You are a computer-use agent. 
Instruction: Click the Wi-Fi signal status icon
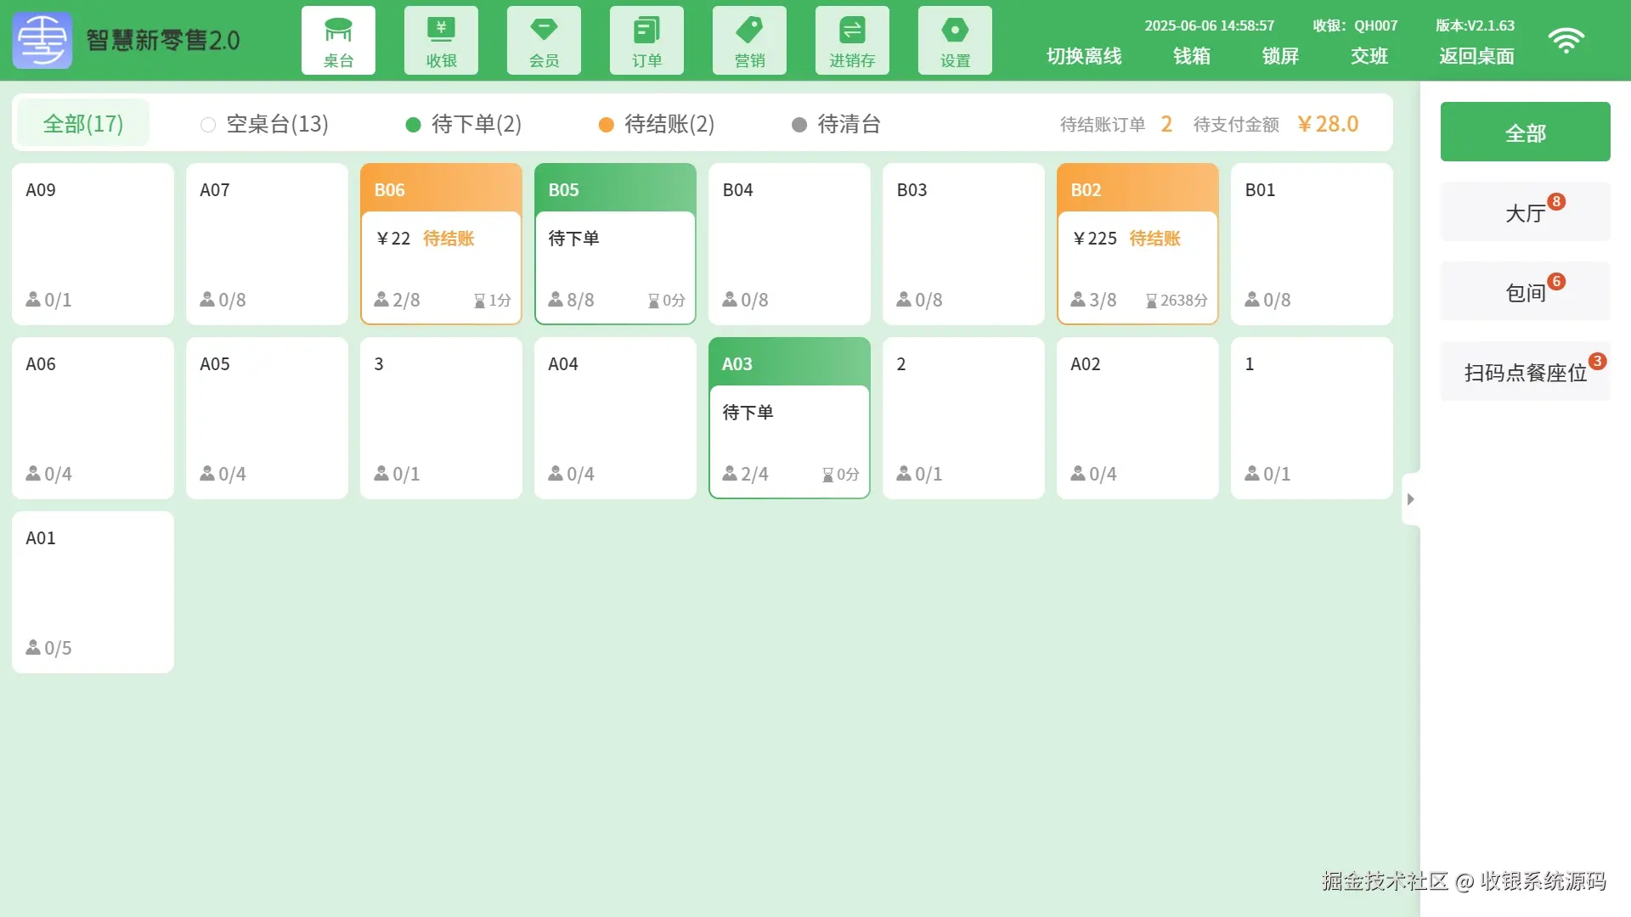point(1566,41)
